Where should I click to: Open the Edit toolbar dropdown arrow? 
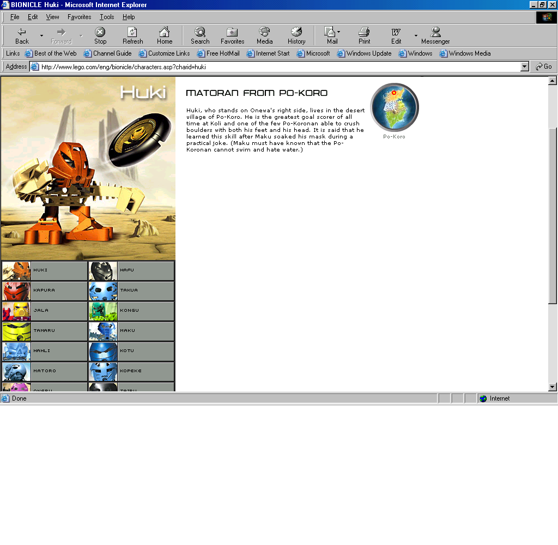click(x=416, y=35)
